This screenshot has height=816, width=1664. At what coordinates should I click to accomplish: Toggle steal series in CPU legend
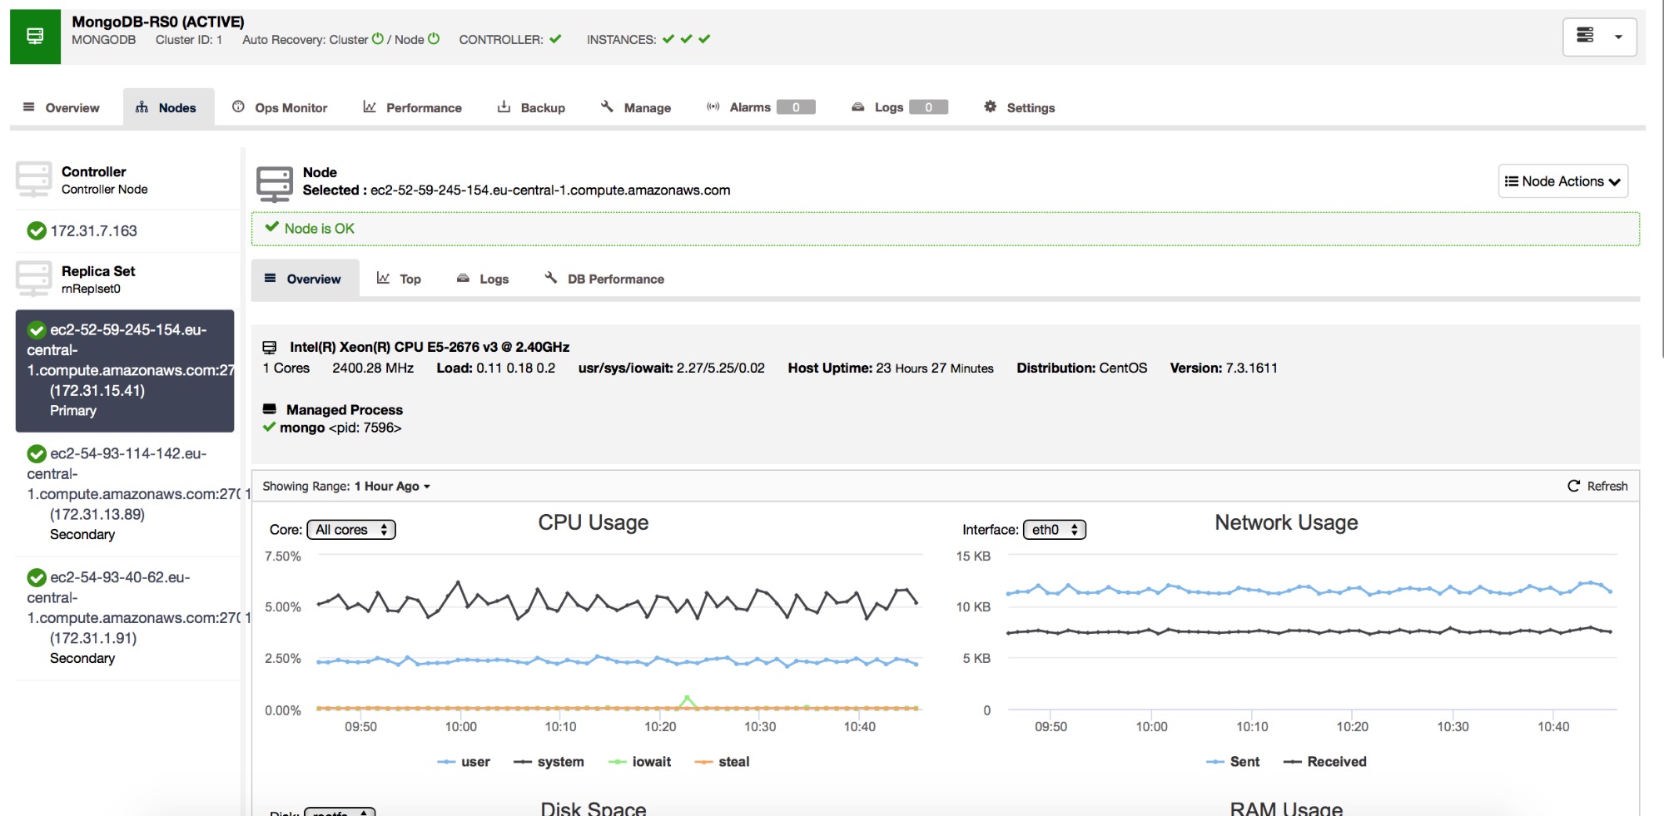coord(722,761)
